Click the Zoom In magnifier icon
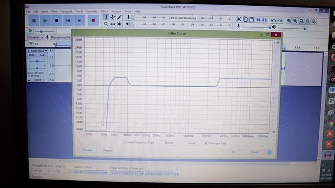 pyautogui.click(x=289, y=21)
